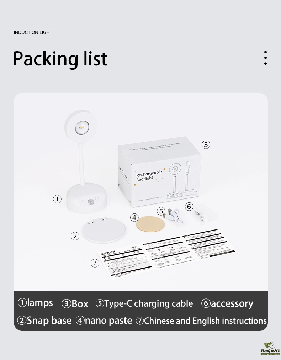Click circled number 4 on nano paste
This screenshot has height=360, width=281.
134,217
